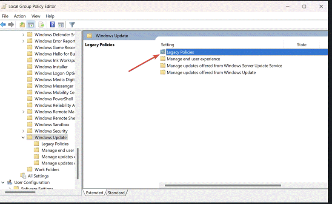The image size is (332, 204).
Task: Open the Help question mark icon
Action: click(x=52, y=25)
